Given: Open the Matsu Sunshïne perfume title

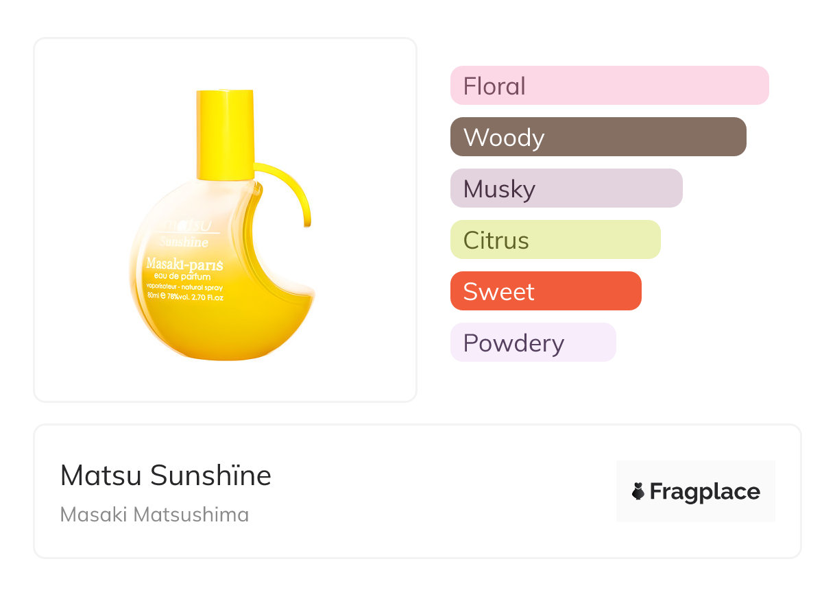Looking at the screenshot, I should [165, 476].
